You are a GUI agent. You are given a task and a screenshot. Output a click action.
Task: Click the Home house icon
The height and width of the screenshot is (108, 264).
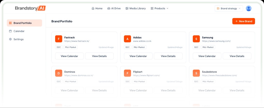pos(93,9)
